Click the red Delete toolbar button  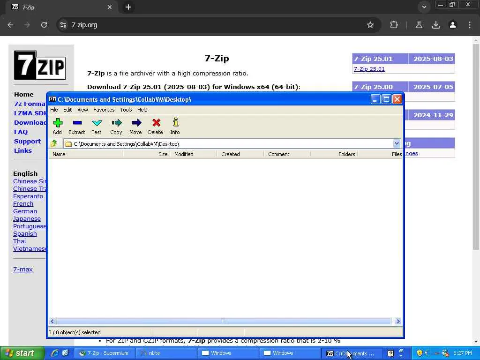click(156, 127)
